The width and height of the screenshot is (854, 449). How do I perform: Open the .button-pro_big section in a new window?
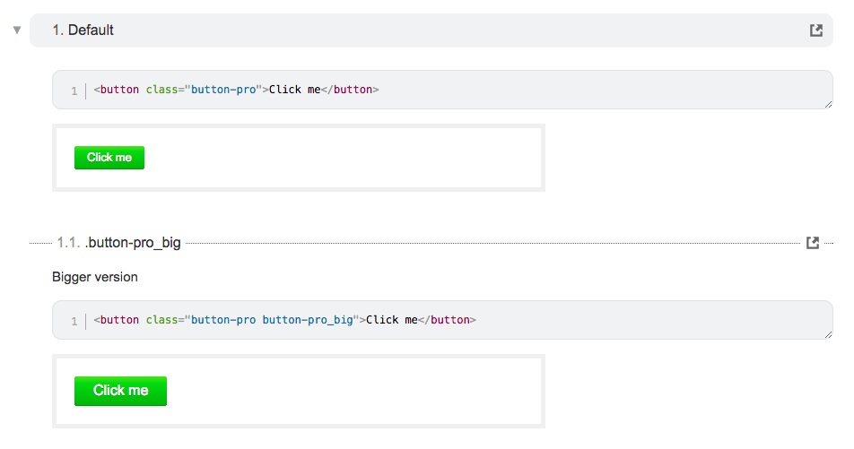click(813, 243)
